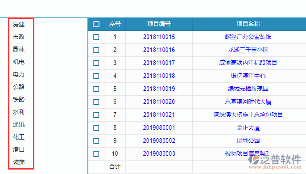Image resolution: width=306 pixels, height=174 pixels.
Task: Open project number 2018110017
Action: click(x=159, y=63)
